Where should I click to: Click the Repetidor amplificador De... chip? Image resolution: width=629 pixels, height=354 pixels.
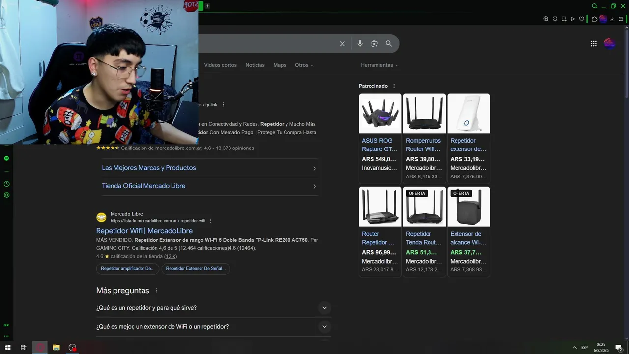128,269
